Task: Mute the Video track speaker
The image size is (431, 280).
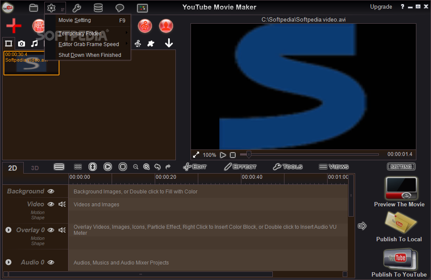Action: (x=62, y=204)
